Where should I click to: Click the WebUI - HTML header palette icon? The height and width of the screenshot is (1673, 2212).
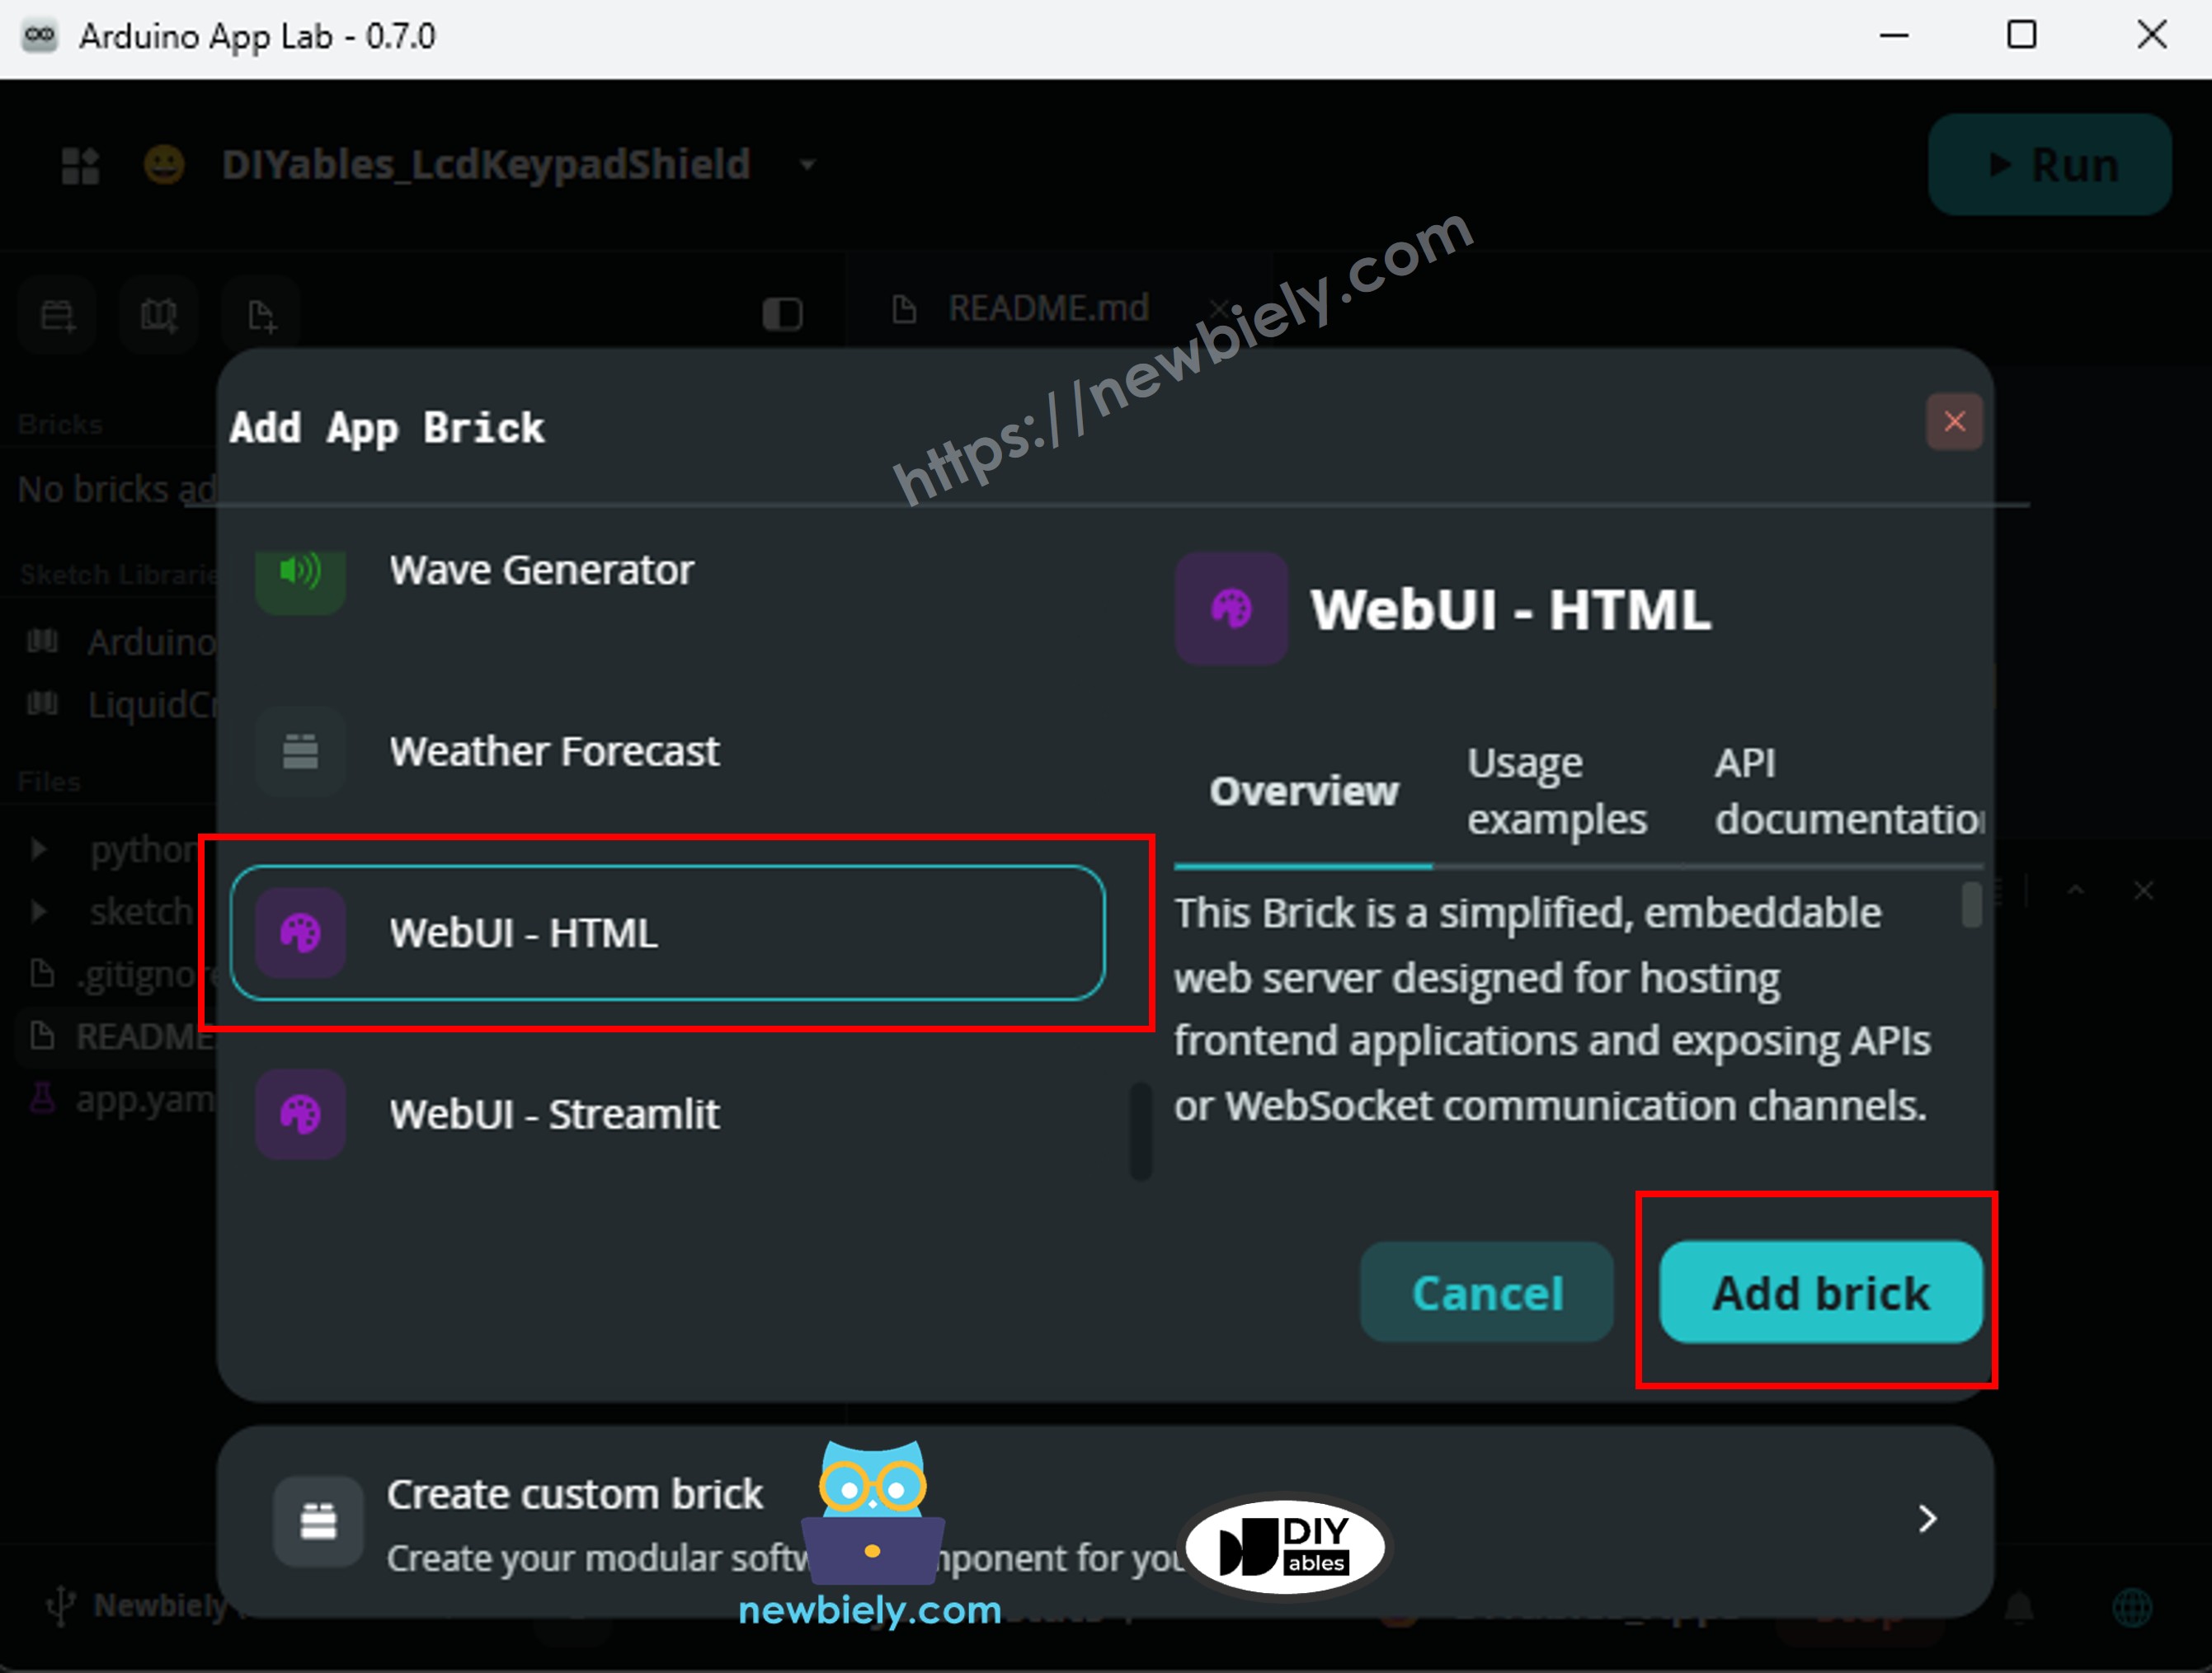coord(1231,609)
